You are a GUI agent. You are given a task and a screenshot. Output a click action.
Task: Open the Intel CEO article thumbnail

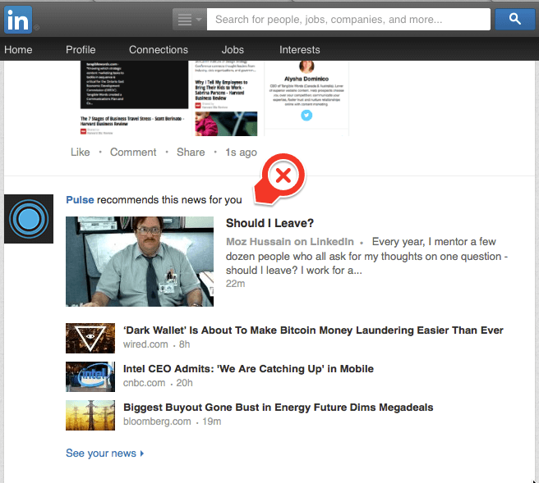pyautogui.click(x=90, y=376)
